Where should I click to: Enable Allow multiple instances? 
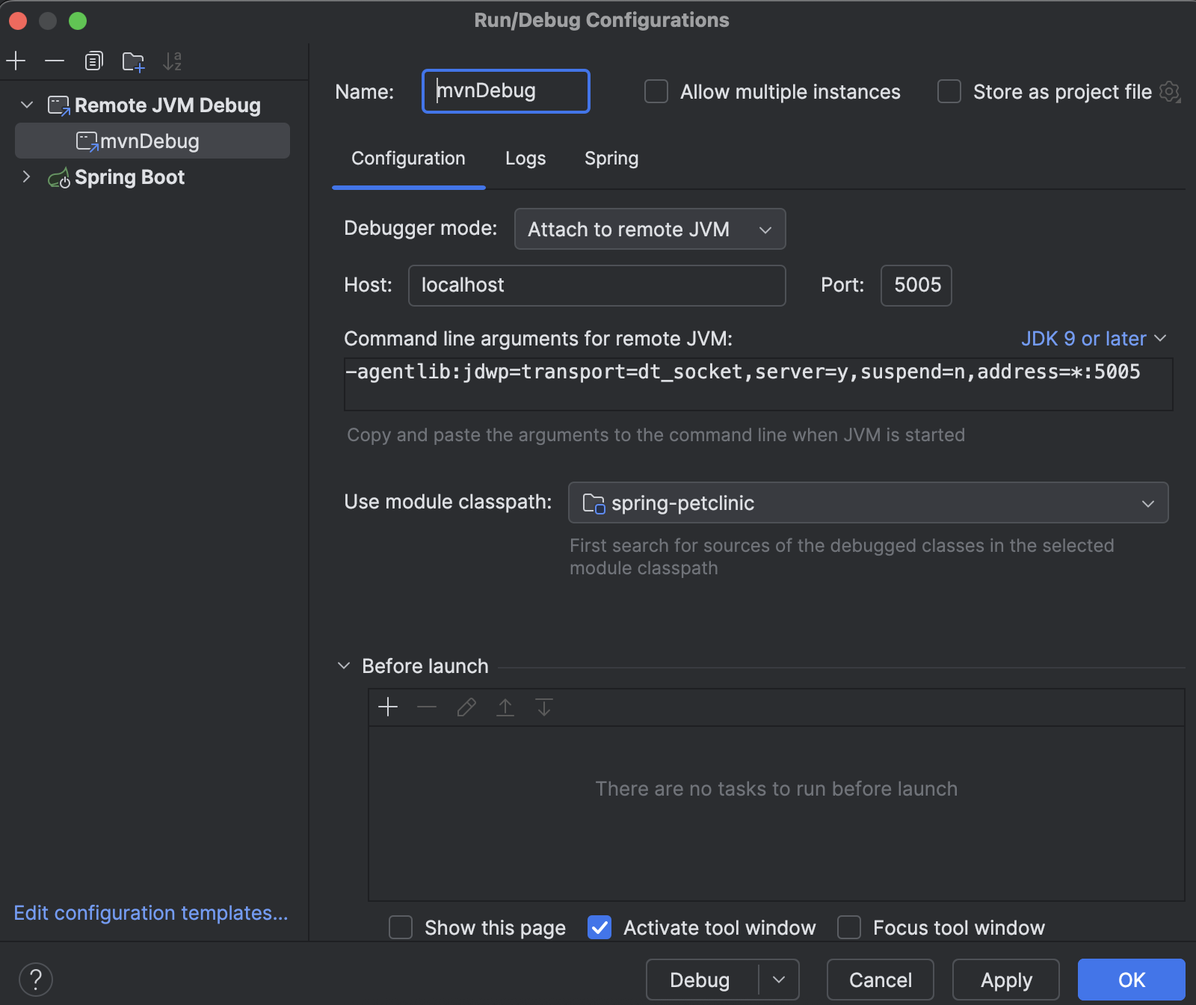tap(656, 91)
